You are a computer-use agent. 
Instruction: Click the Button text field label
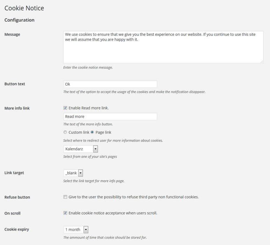[x=15, y=84]
